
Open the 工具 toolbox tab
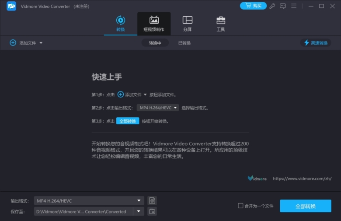pos(220,24)
